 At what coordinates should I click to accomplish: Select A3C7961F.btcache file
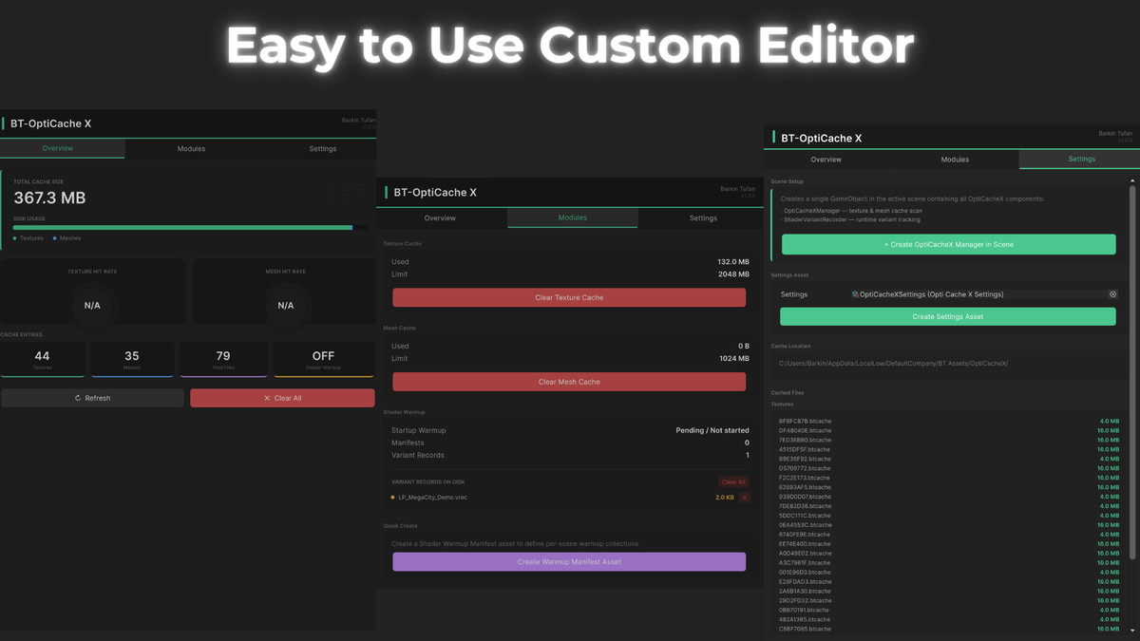pyautogui.click(x=806, y=563)
